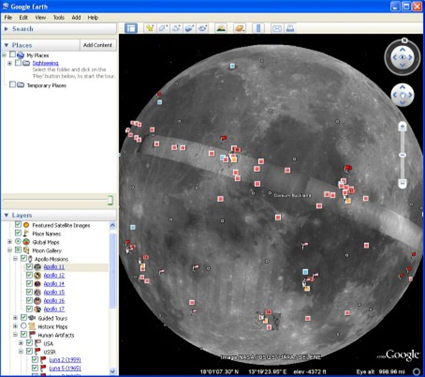The width and height of the screenshot is (425, 377).
Task: Open the File menu
Action: click(8, 18)
